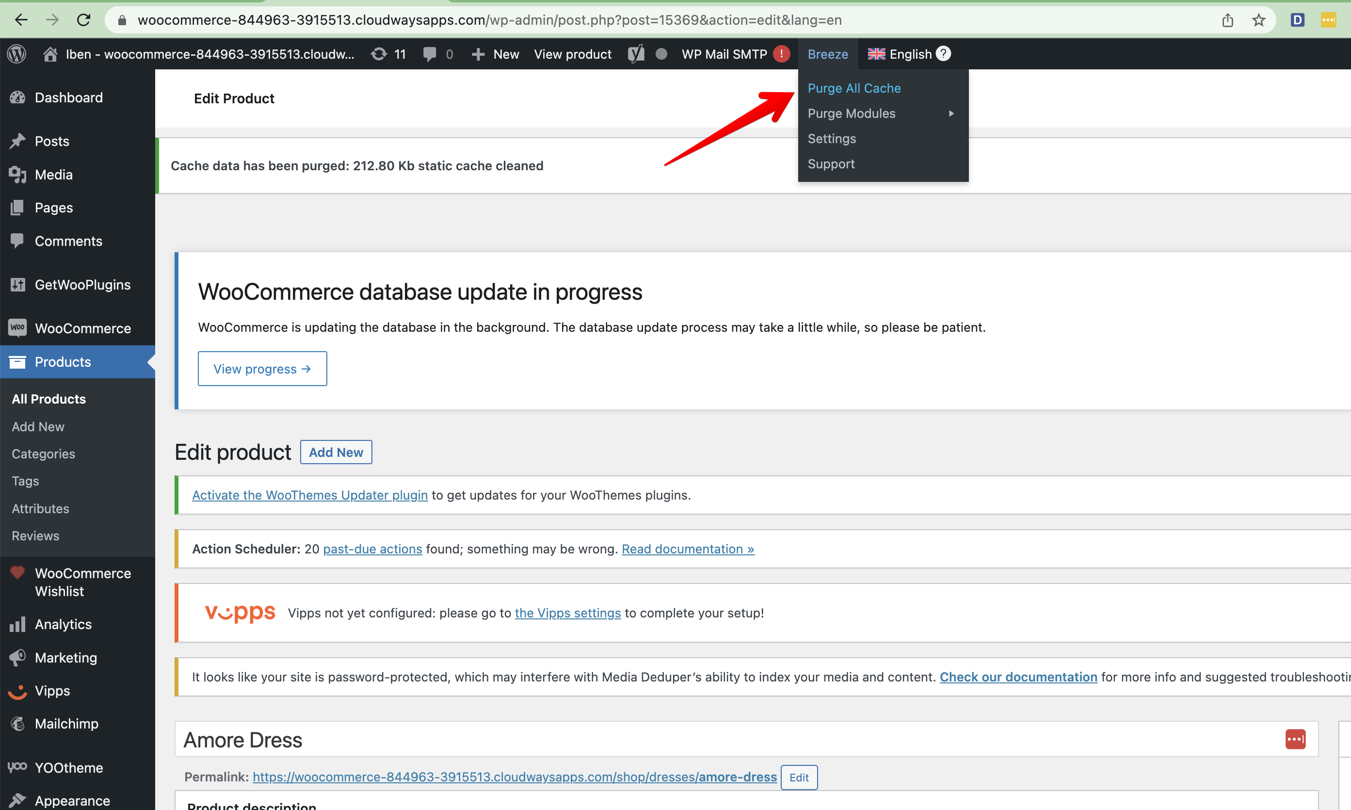
Task: Click the Vipps sidebar smile icon
Action: (x=17, y=692)
